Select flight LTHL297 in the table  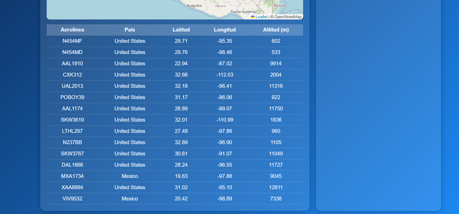72,131
